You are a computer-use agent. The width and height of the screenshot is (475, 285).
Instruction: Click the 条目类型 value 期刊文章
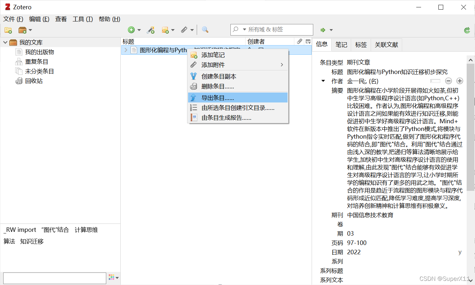click(358, 62)
